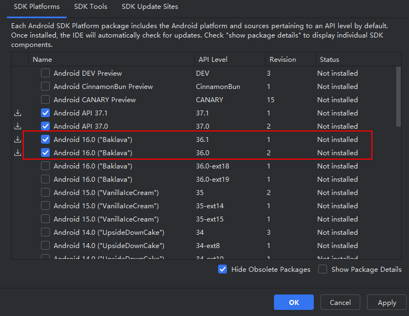
Task: Sort by the API Level column header
Action: pyautogui.click(x=230, y=60)
